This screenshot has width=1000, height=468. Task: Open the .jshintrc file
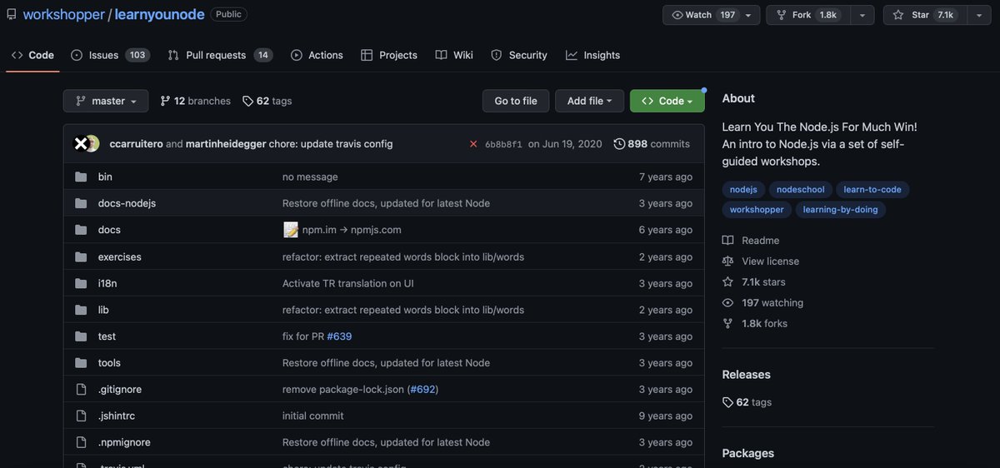tap(116, 416)
